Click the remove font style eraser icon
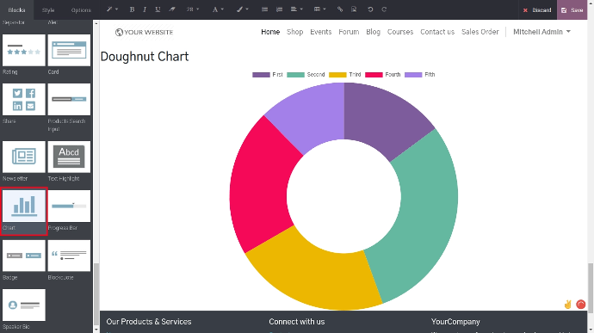 (x=172, y=9)
